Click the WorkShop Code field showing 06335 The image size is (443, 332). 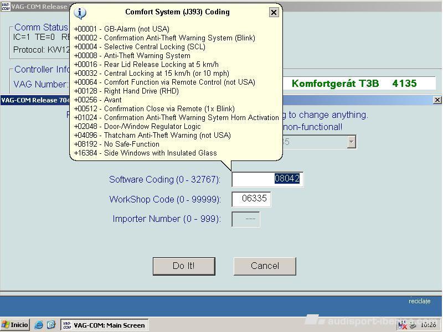click(251, 199)
